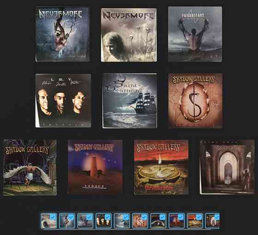
Task: Open the Nevermore girl with skulls cover
Action: (129, 35)
